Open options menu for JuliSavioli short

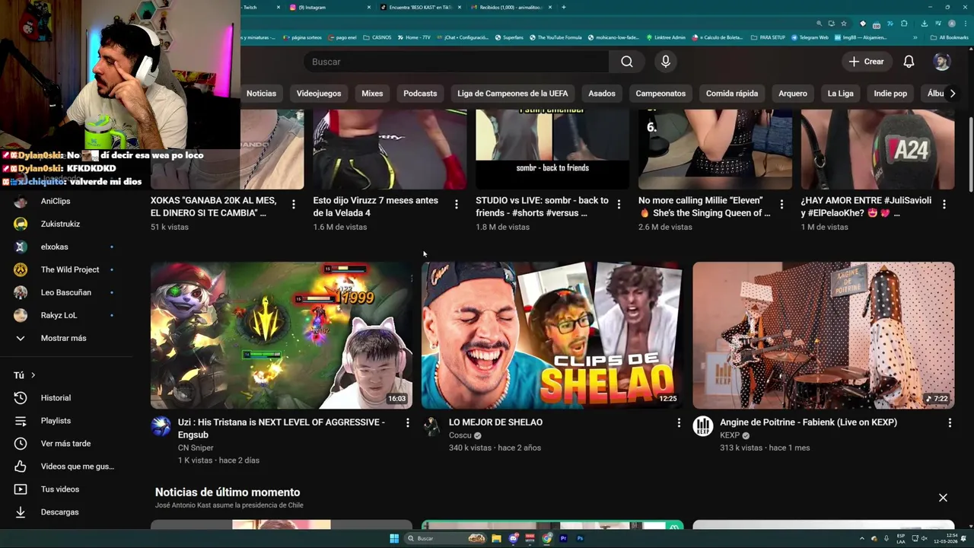[944, 204]
